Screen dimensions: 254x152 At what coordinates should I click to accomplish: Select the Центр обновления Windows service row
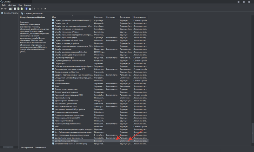click(x=100, y=141)
